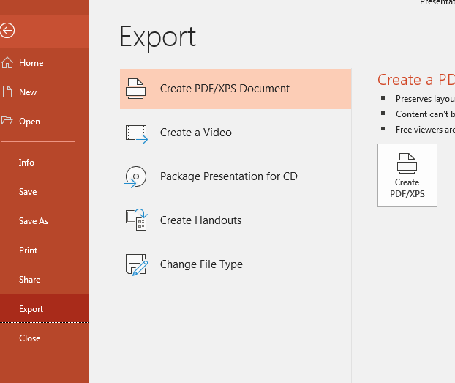This screenshot has width=455, height=383.
Task: Click the back arrow circle icon
Action: pyautogui.click(x=7, y=31)
